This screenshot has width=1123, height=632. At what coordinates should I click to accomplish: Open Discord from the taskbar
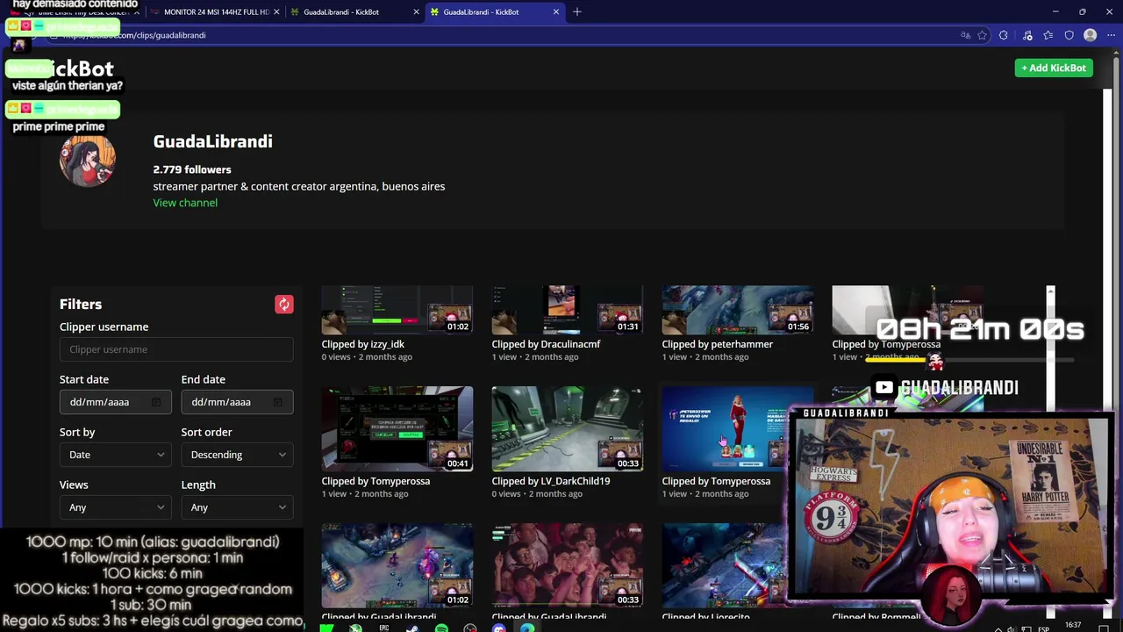pyautogui.click(x=499, y=628)
